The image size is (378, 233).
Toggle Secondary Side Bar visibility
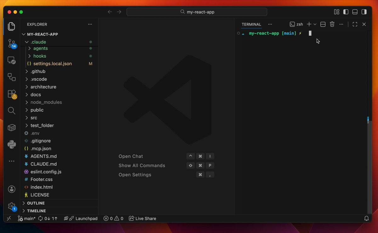364,12
